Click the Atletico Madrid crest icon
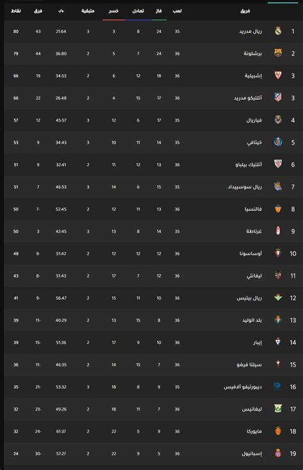 tap(278, 97)
